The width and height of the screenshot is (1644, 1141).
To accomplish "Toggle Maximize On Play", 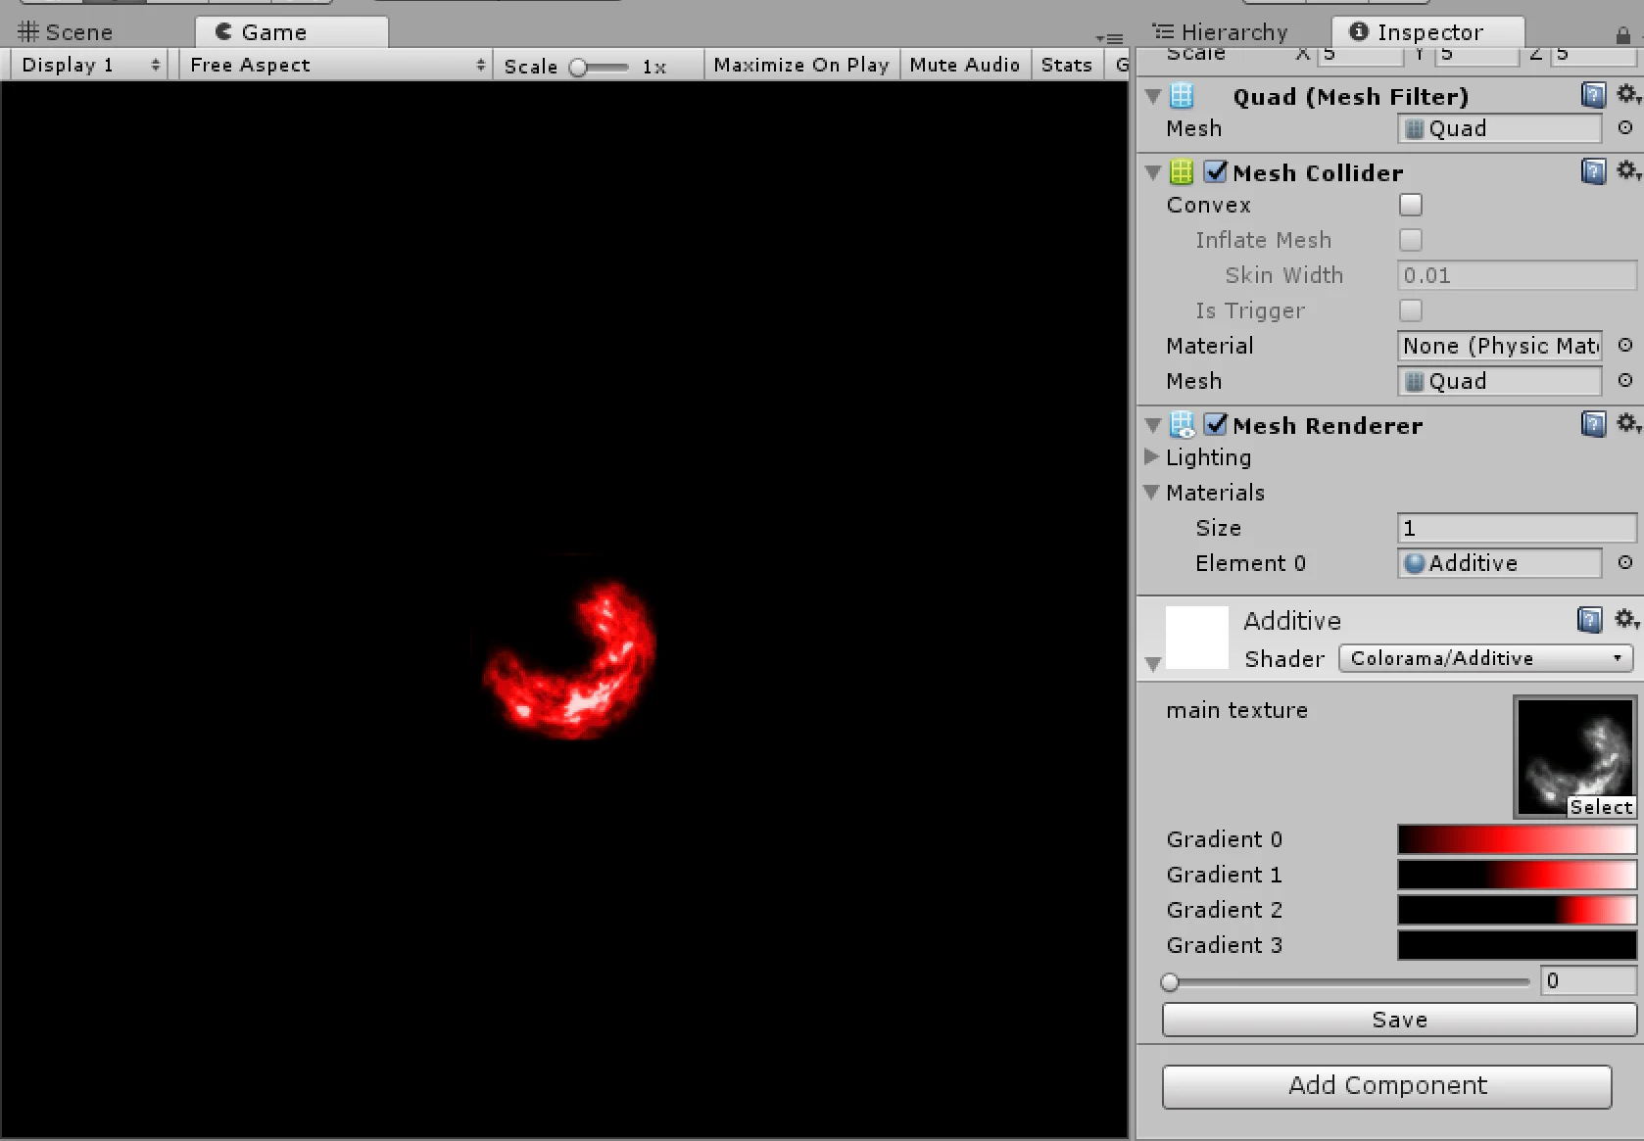I will pos(801,66).
